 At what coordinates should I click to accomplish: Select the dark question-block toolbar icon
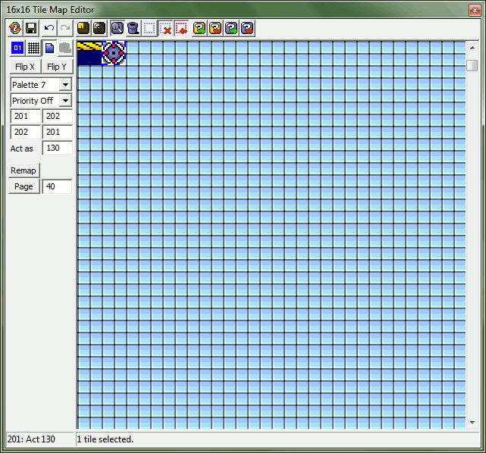(99, 29)
